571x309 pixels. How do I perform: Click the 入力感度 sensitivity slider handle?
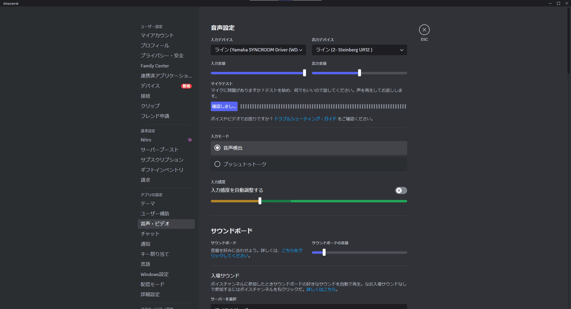click(x=260, y=201)
